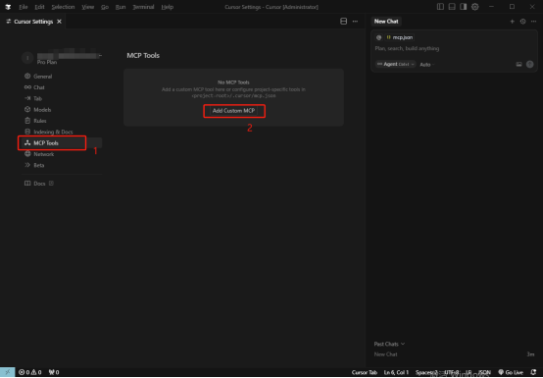Screen dimensions: 543x378
Task: Click the @ add context icon
Action: coord(379,37)
